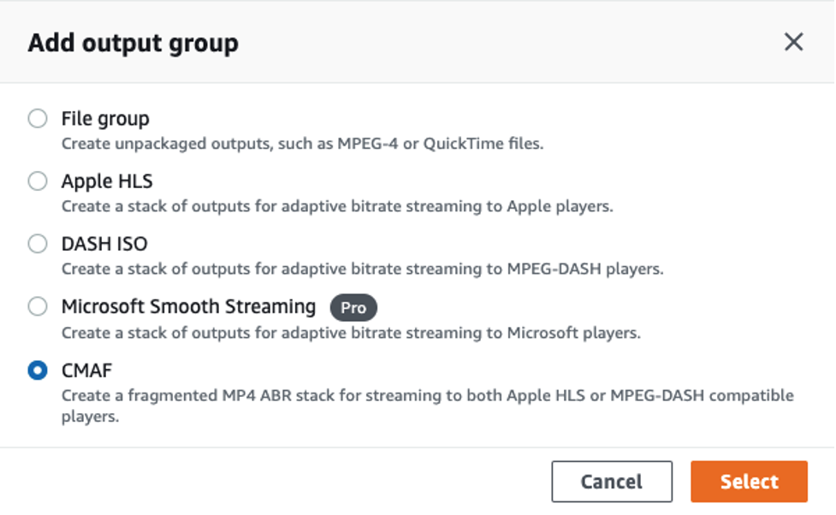This screenshot has height=515, width=836.
Task: Click the Add output group dialog title
Action: coord(132,41)
